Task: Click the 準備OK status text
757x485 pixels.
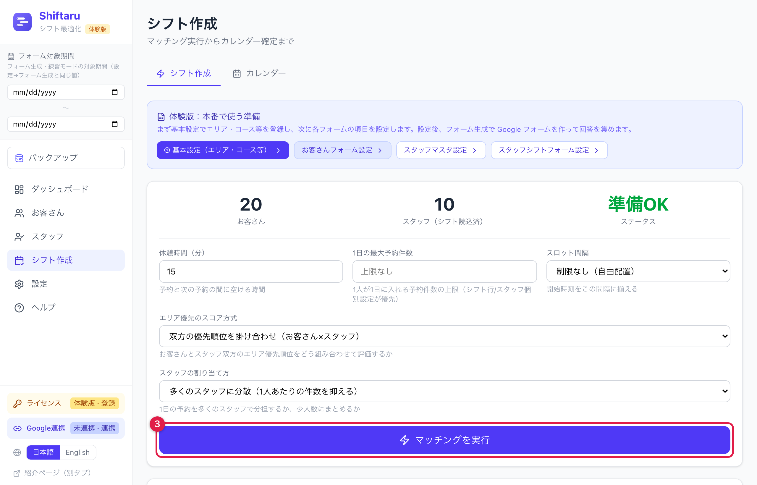Action: [x=638, y=204]
